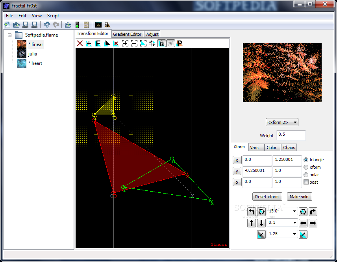The image size is (337, 262).
Task: Click the open-folder icon beside the new flame icon
Action: coord(16,25)
